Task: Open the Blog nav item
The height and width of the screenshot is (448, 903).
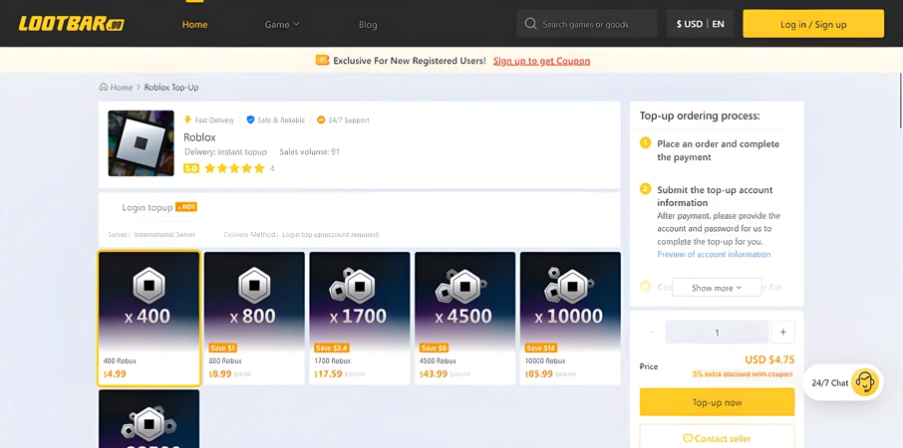Action: tap(368, 24)
